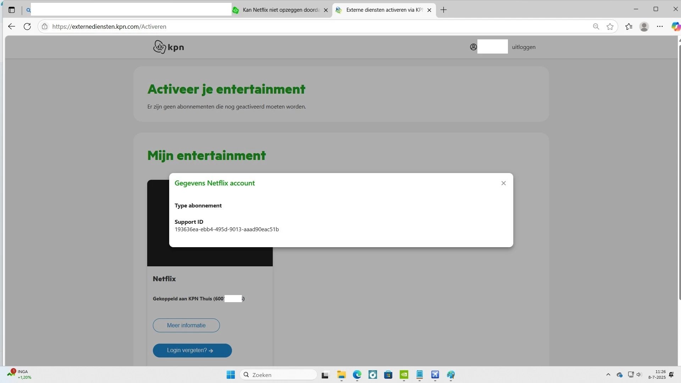Reload the page with refresh icon
This screenshot has width=681, height=383.
27,27
